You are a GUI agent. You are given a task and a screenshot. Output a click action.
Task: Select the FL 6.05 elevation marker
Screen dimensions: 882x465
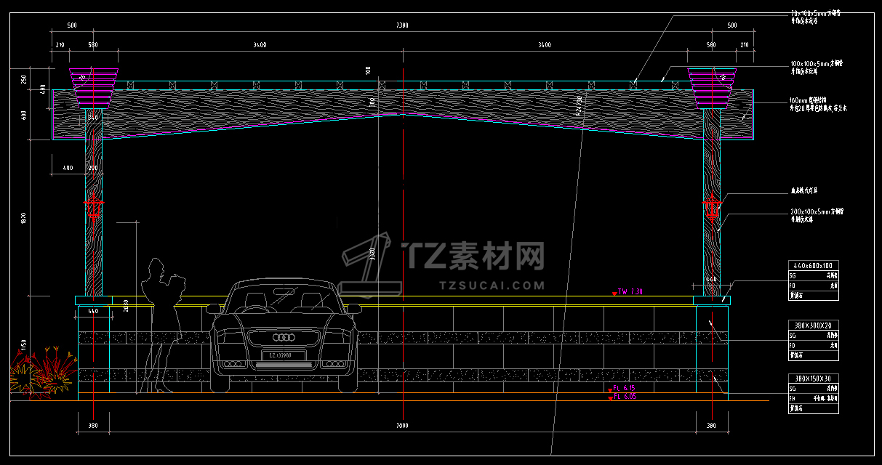point(624,397)
